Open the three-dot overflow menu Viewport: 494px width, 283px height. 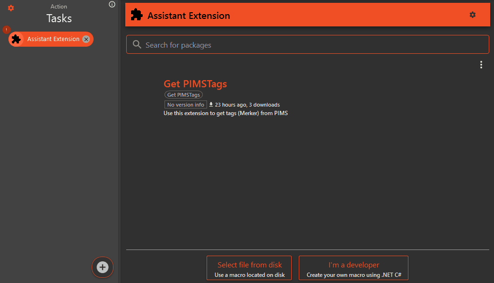point(481,65)
